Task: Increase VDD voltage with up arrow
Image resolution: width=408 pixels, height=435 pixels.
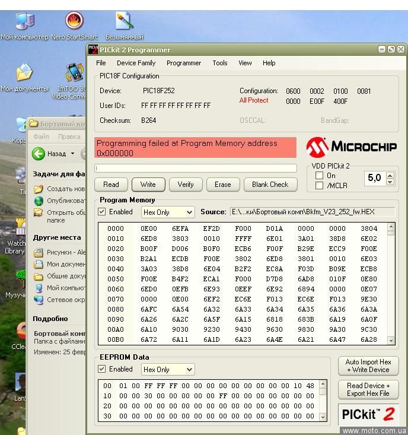Action: 390,175
